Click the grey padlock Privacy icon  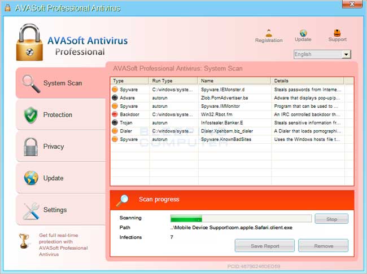pos(30,147)
